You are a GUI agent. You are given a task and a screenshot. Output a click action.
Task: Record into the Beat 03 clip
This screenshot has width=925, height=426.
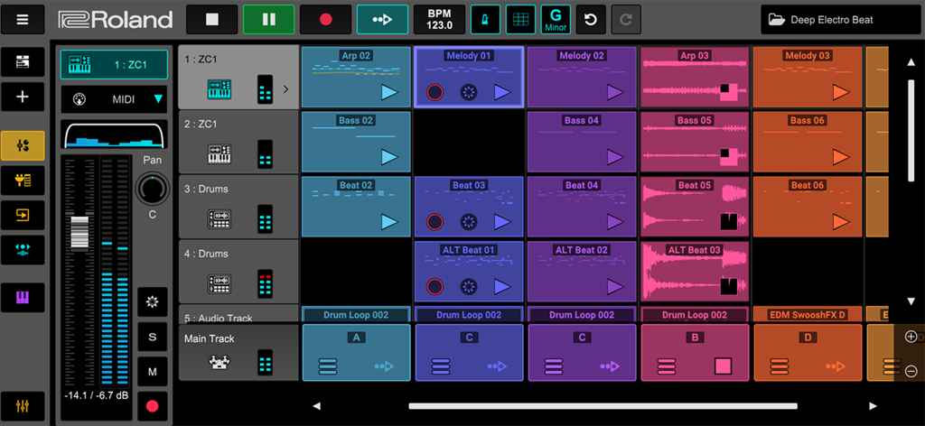[434, 222]
